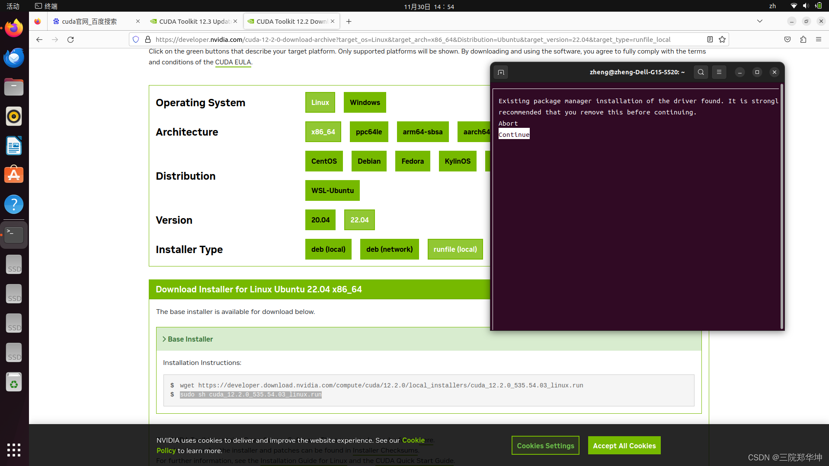This screenshot has width=829, height=466.
Task: Choose deb (network) installer type
Action: click(389, 250)
